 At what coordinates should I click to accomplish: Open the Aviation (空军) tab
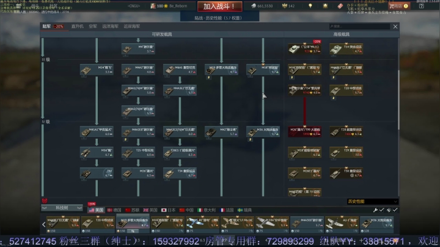point(93,26)
